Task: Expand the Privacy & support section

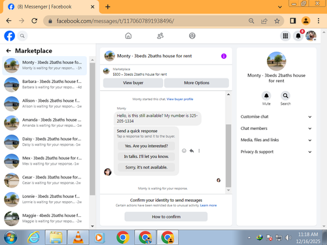Action: click(x=276, y=152)
